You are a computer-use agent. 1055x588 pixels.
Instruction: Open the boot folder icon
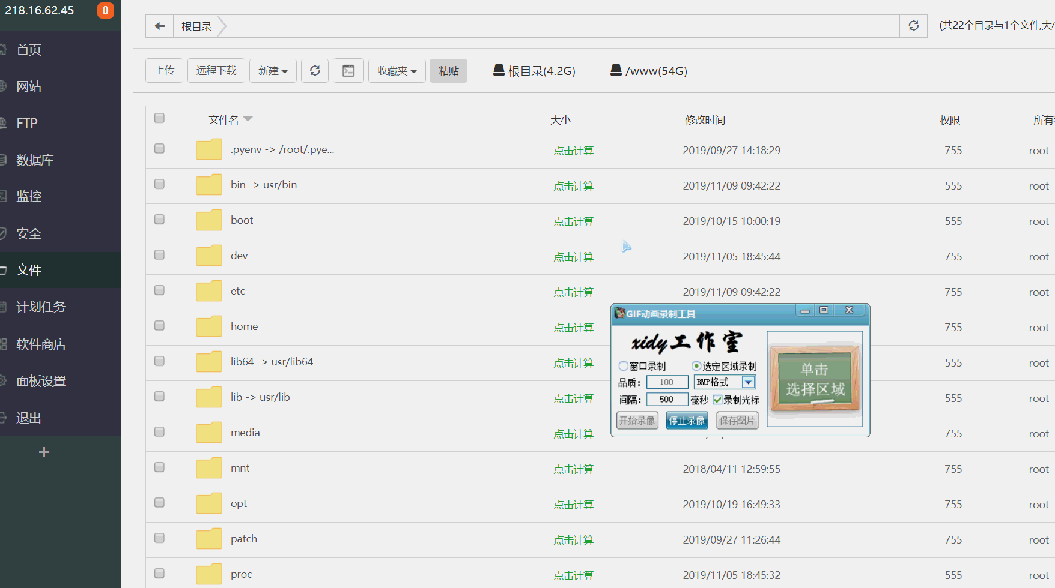click(209, 220)
